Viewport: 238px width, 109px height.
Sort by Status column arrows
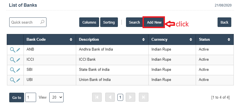pyautogui.click(x=229, y=40)
